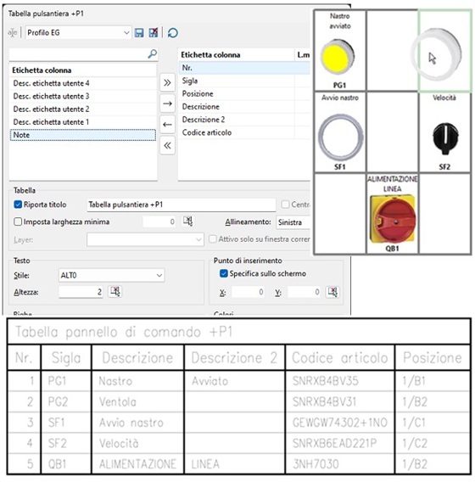Open the Stile ALT0 dropdown
Image resolution: width=475 pixels, height=482 pixels.
(x=111, y=275)
